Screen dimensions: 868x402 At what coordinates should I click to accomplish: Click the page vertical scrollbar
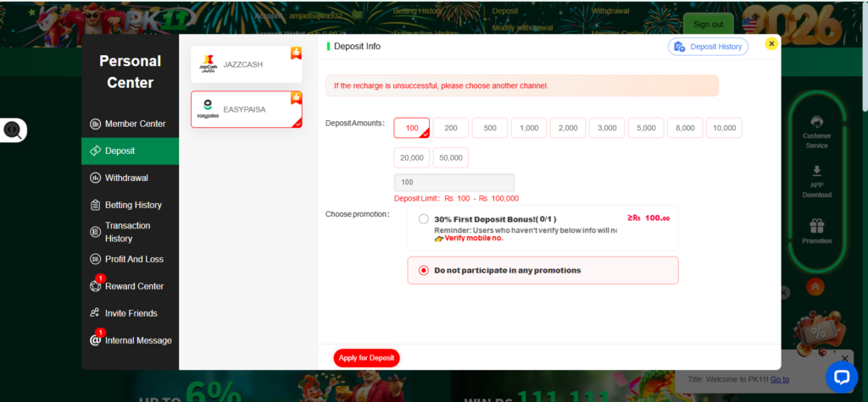point(864,55)
